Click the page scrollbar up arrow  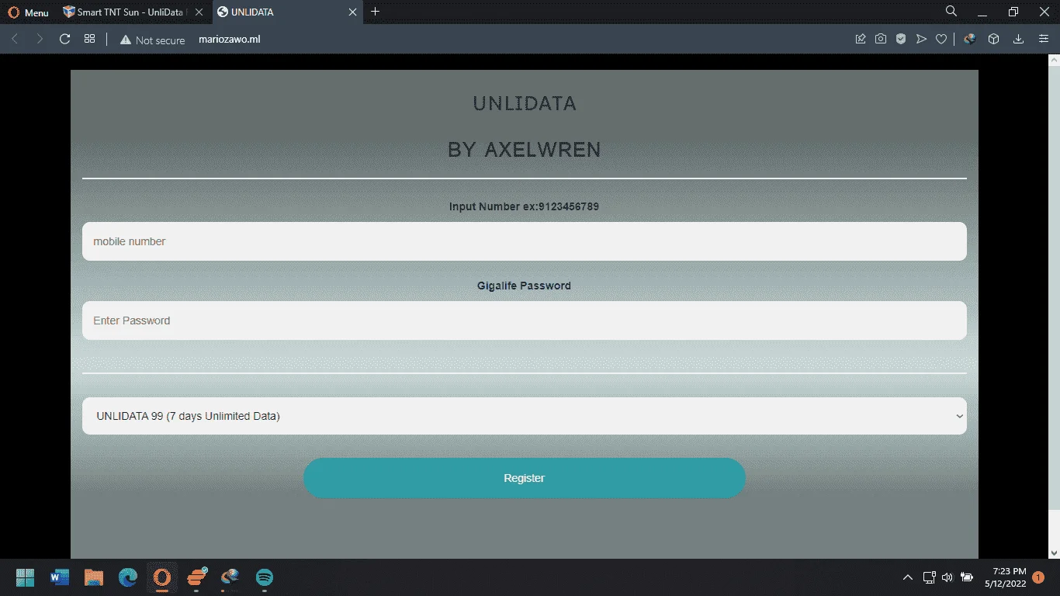[x=1054, y=59]
